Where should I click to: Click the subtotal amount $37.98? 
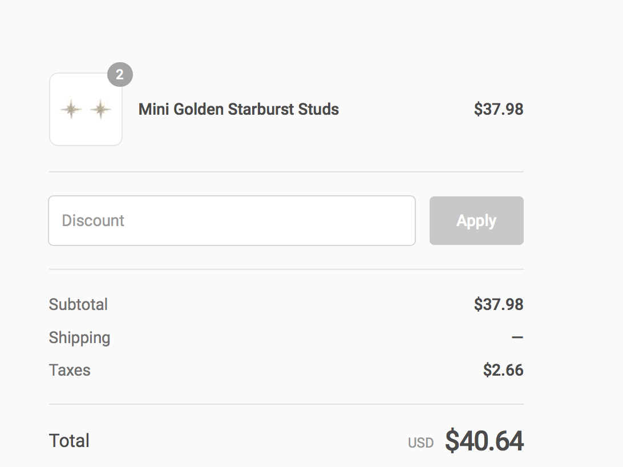pos(498,304)
